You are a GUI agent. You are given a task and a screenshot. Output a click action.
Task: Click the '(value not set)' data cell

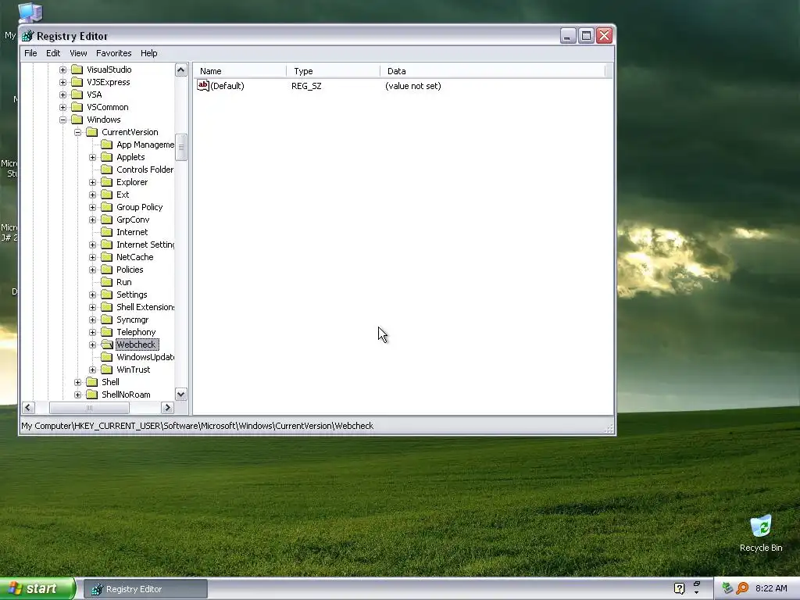coord(413,86)
